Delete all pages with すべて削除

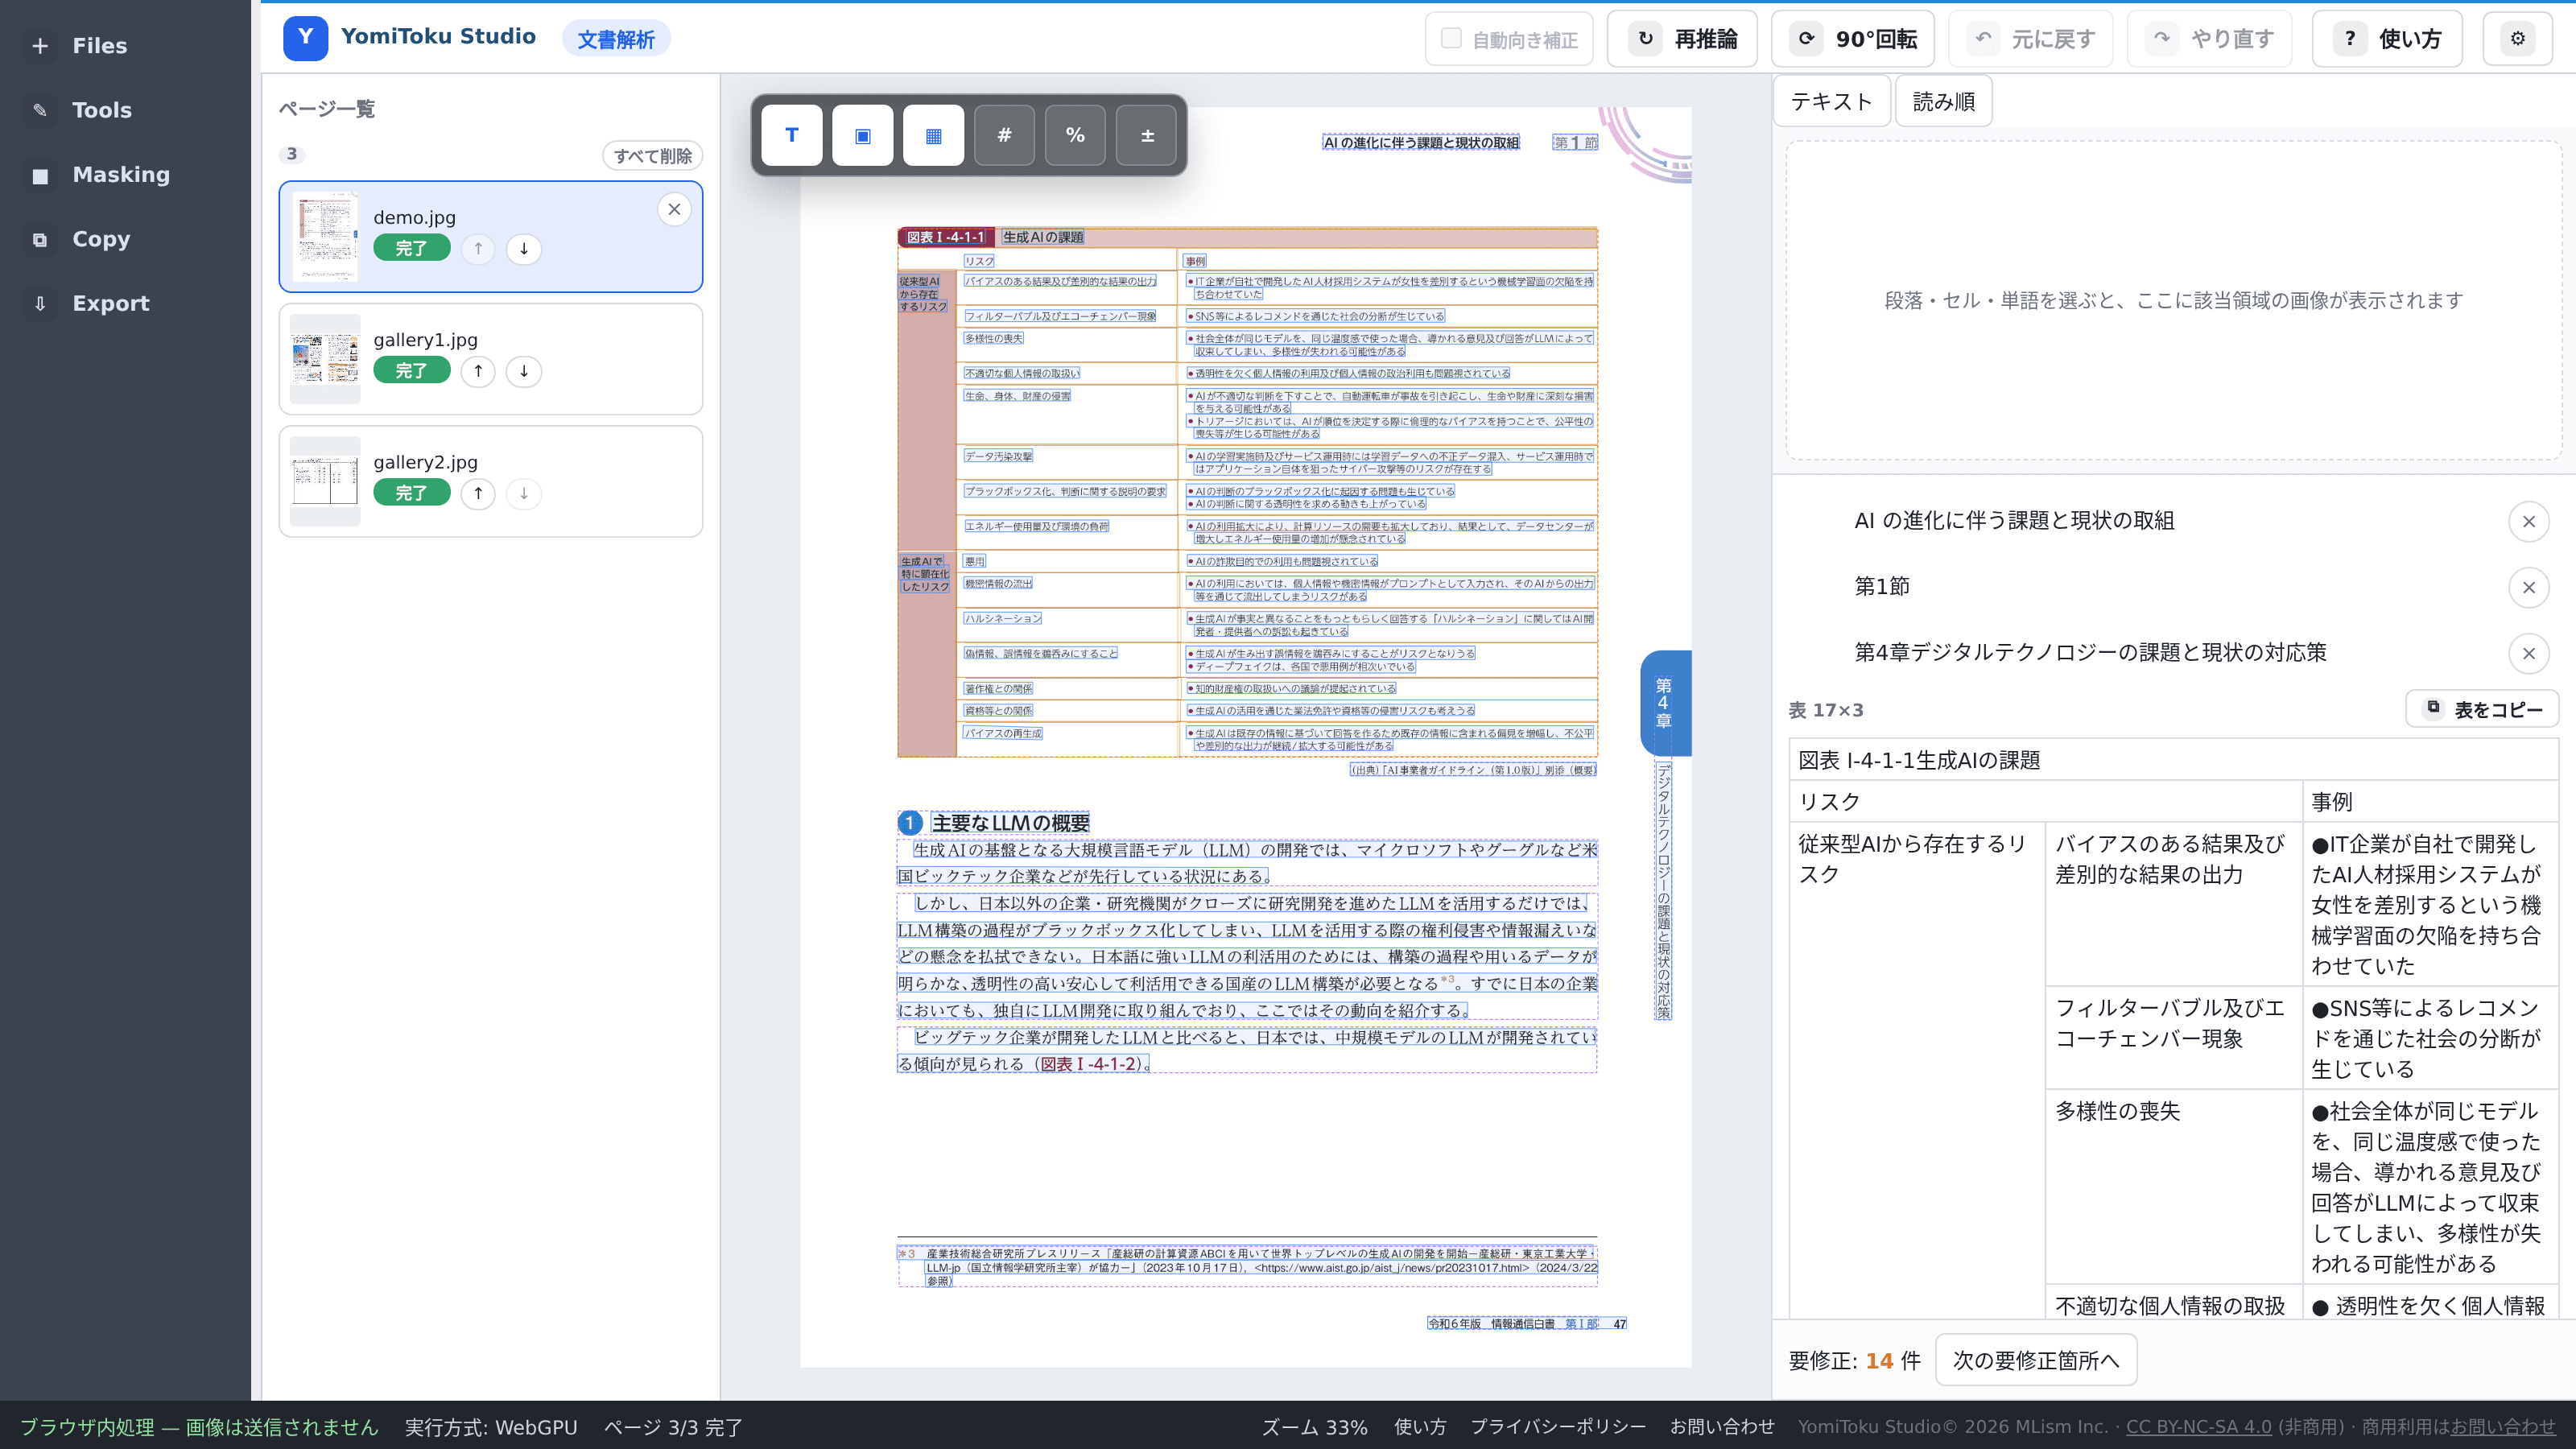click(x=652, y=156)
